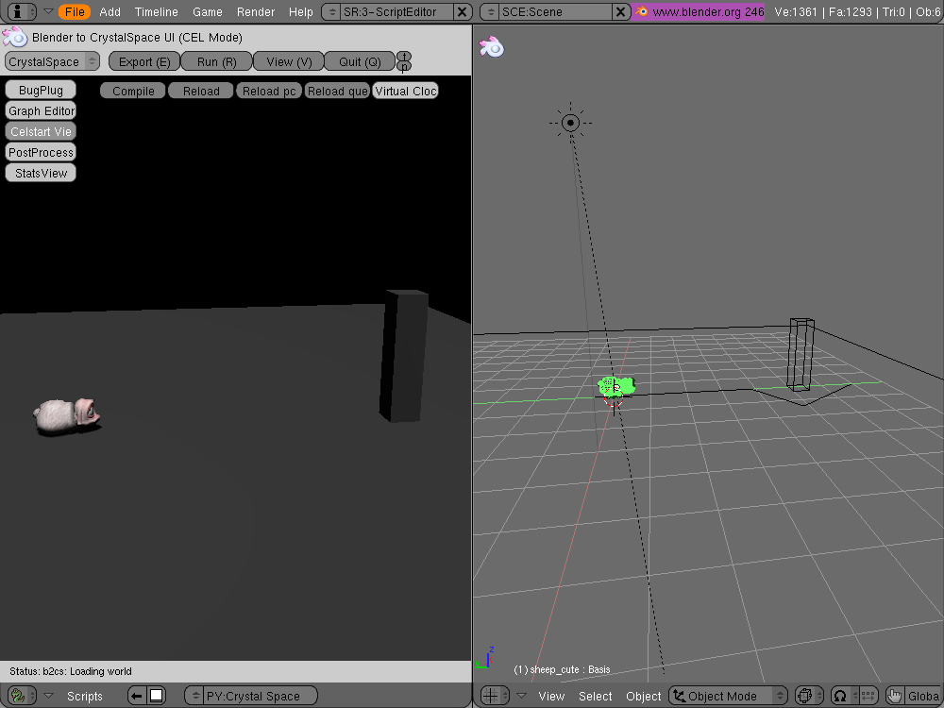944x708 pixels.
Task: Toggle the Celstart View button
Action: tap(41, 131)
